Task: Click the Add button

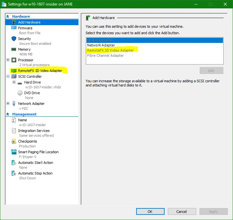Action: 211,71
